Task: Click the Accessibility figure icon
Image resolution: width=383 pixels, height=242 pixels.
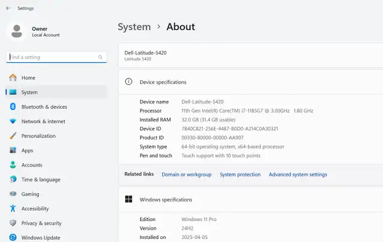Action: (x=13, y=209)
